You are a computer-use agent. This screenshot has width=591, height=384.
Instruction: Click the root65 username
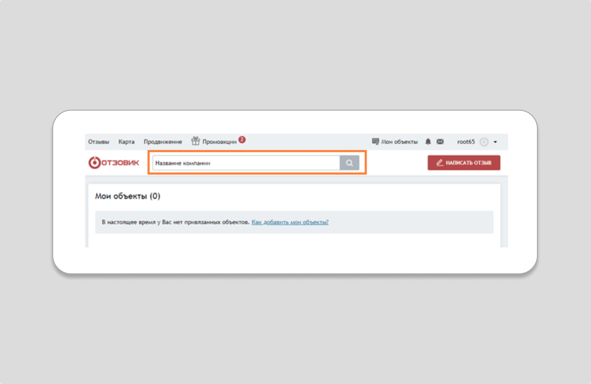(x=466, y=142)
